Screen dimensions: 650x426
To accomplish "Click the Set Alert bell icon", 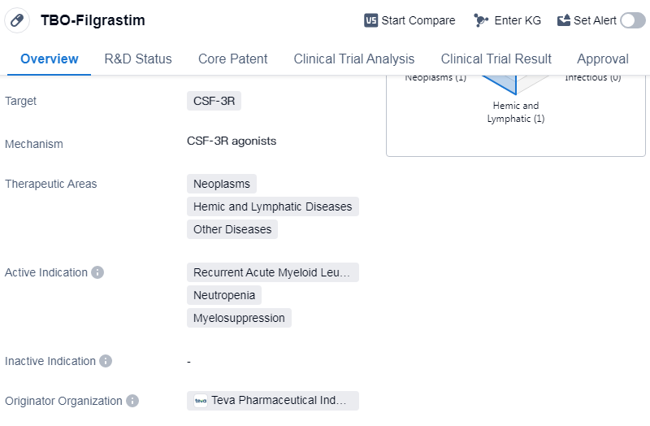I will (564, 20).
